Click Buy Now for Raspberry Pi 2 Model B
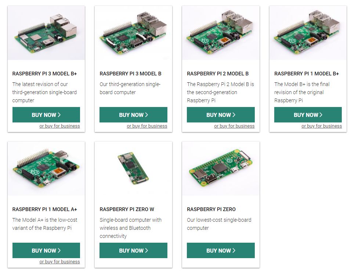Image resolution: width=355 pixels, height=271 pixels. point(221,115)
